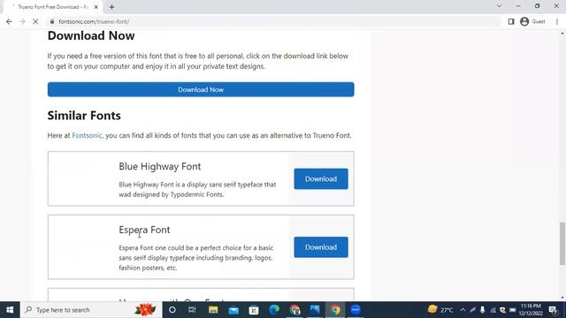
Task: Click the page vertical scrollbar thumb
Action: tap(562, 244)
